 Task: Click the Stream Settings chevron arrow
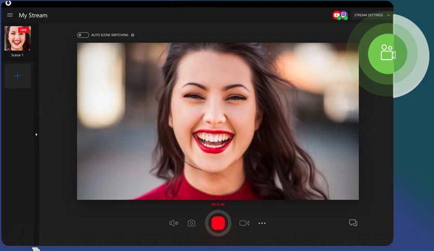[x=388, y=15]
